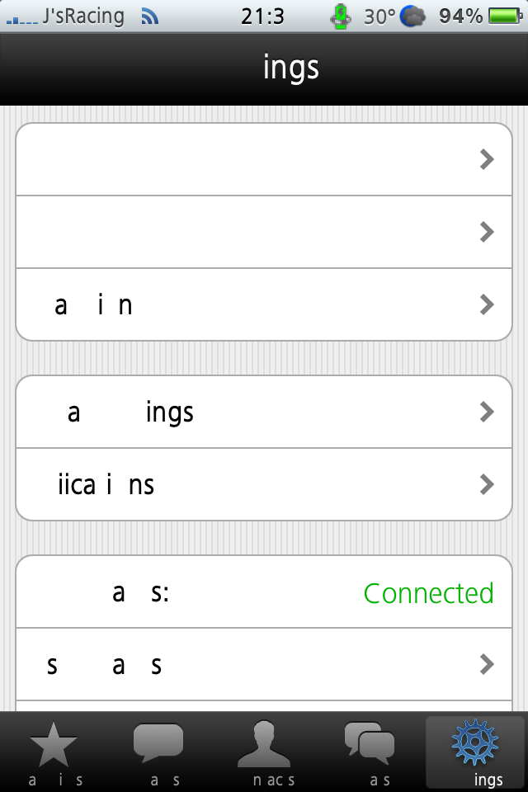528x792 pixels.
Task: Tap the green Connected status text
Action: coord(428,593)
